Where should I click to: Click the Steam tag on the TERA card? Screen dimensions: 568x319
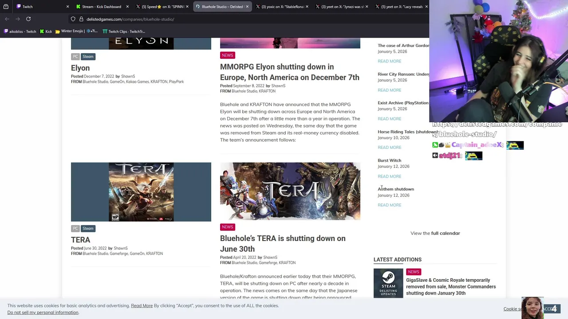pos(88,229)
